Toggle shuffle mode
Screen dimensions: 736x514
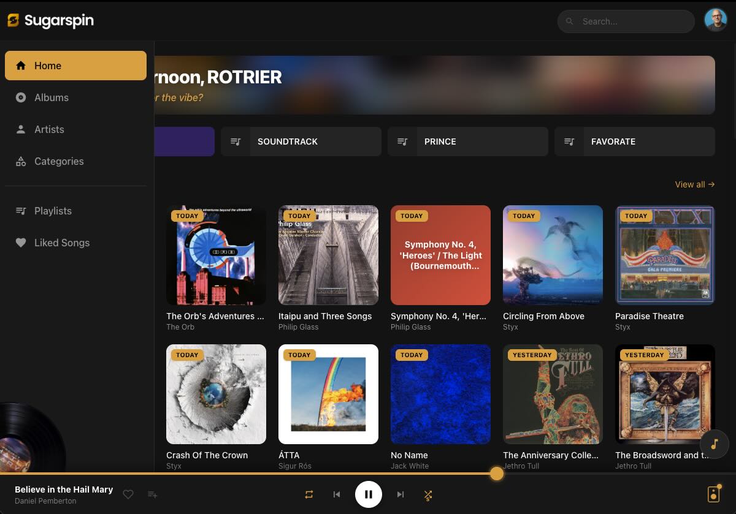pyautogui.click(x=428, y=495)
